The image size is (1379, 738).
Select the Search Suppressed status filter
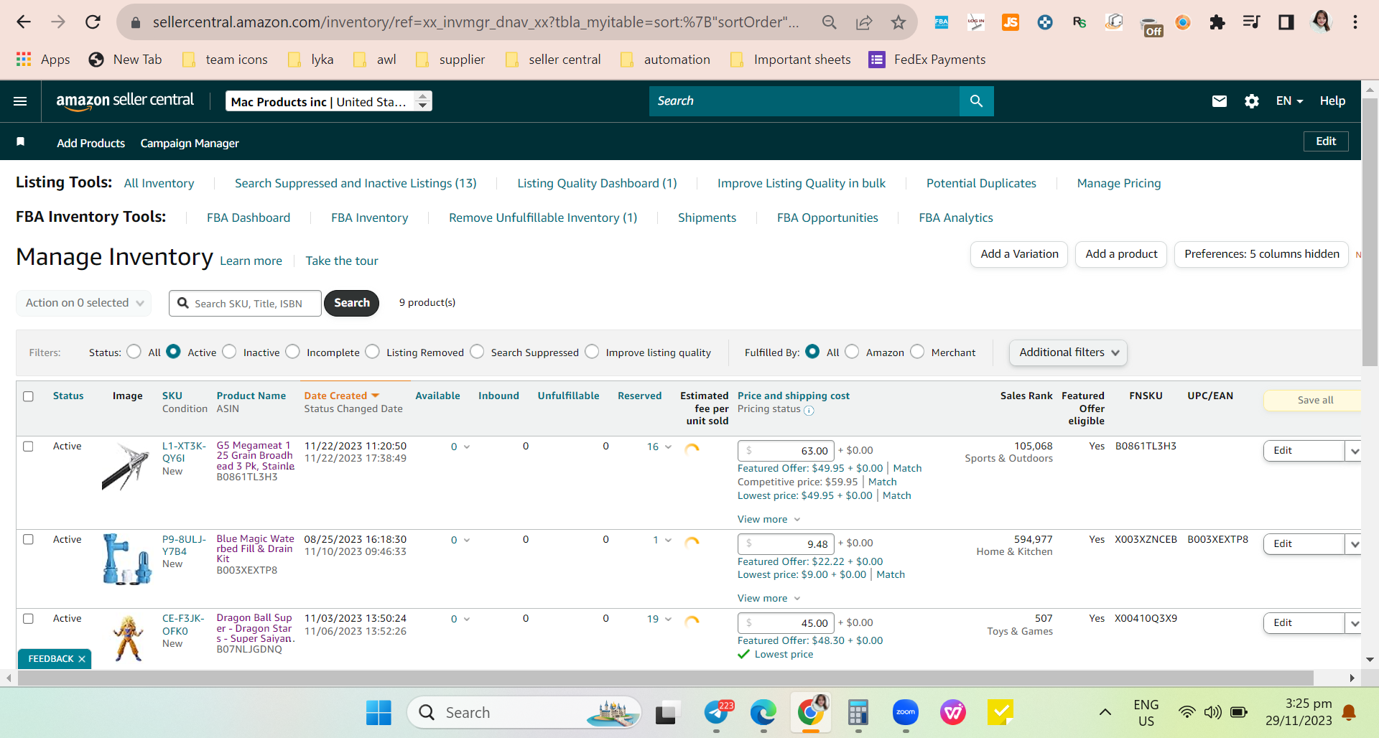(477, 352)
